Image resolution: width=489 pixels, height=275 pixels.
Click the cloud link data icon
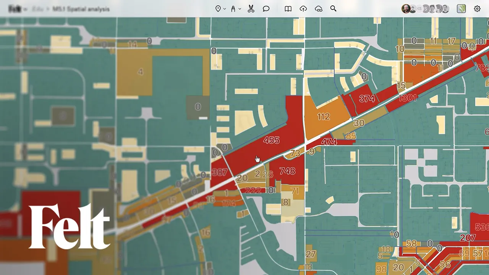[x=319, y=8]
